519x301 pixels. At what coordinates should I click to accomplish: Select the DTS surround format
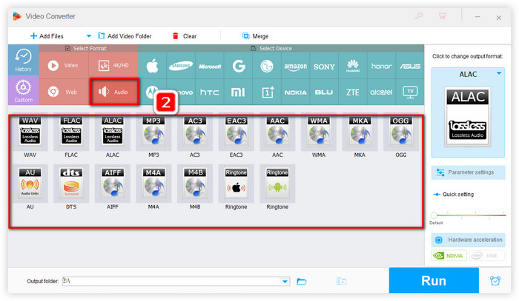click(71, 183)
